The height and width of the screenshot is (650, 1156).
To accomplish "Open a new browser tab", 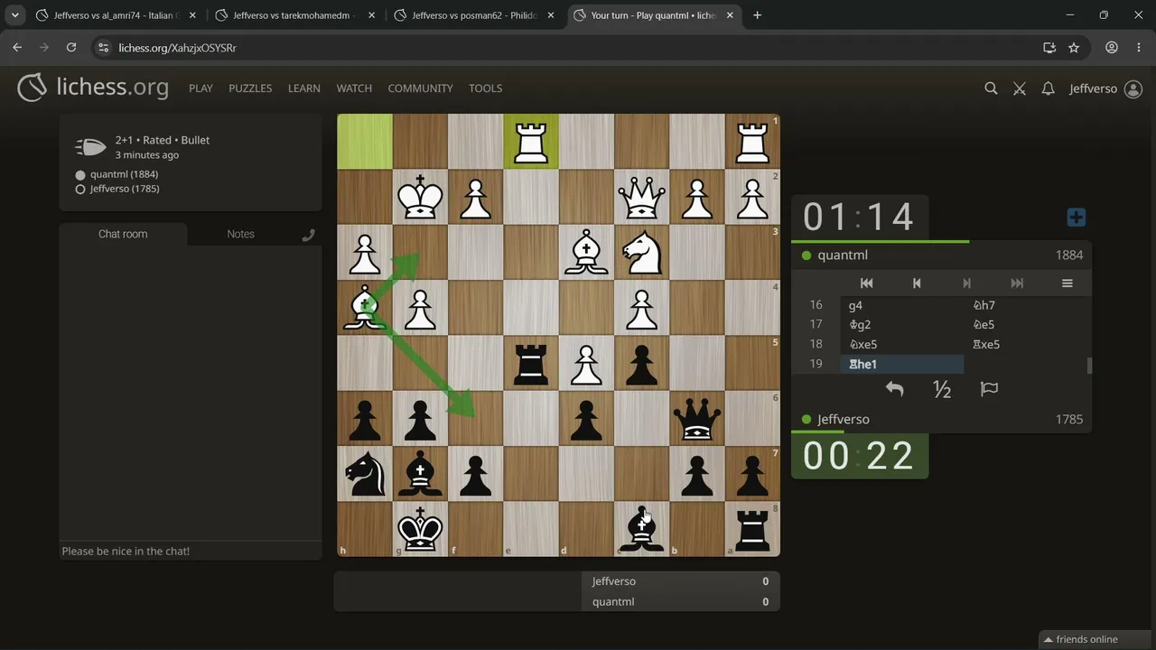I will [757, 15].
